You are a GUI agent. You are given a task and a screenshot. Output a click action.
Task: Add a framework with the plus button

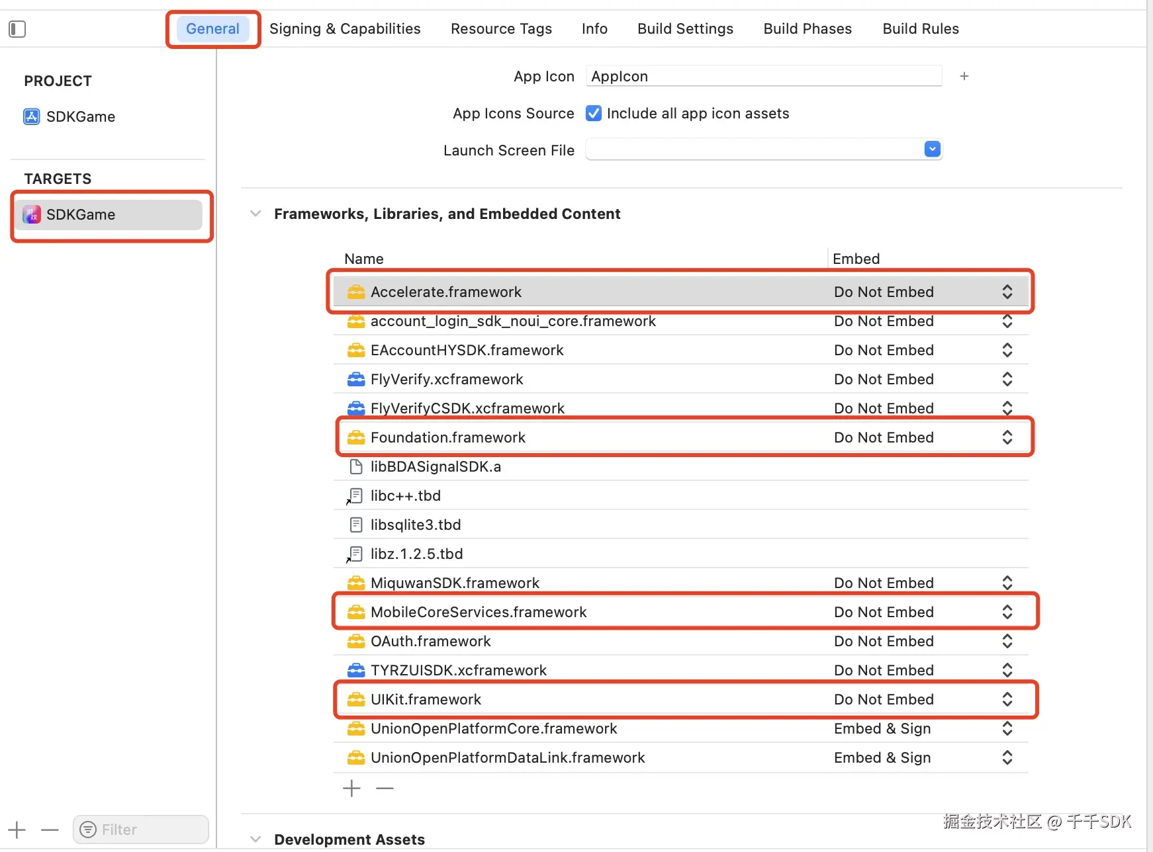pos(351,788)
